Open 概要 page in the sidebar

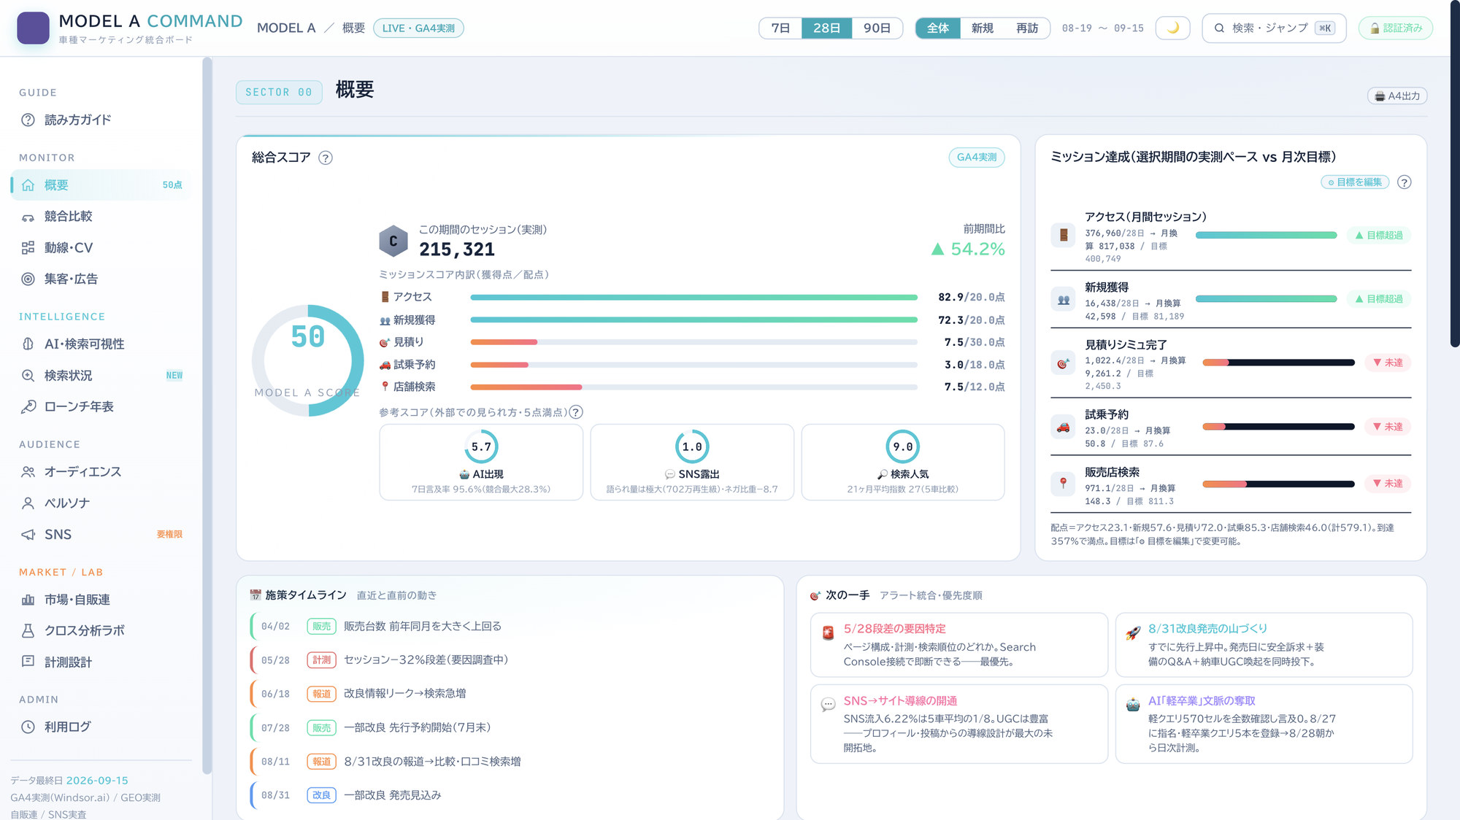[x=101, y=185]
